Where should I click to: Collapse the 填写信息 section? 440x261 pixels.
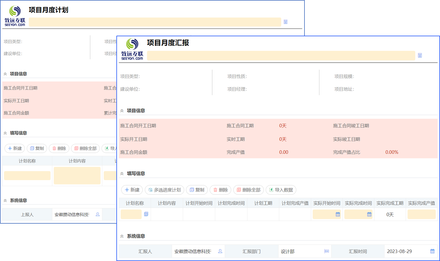[x=122, y=173]
